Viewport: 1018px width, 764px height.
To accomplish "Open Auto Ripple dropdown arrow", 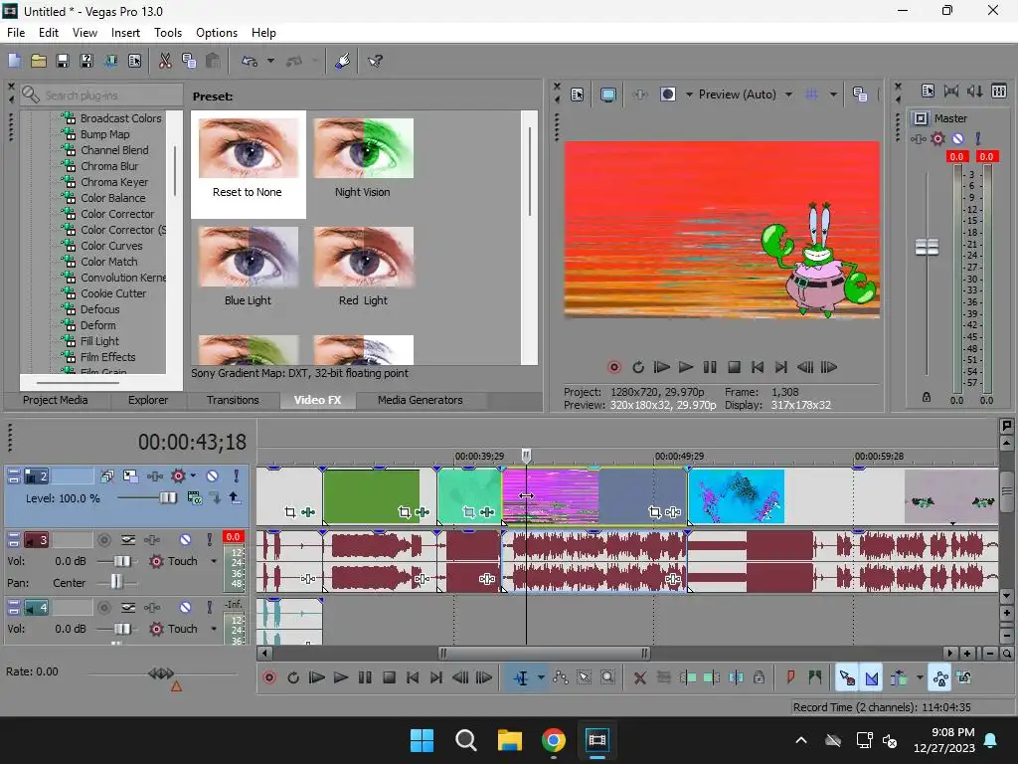I will (920, 678).
